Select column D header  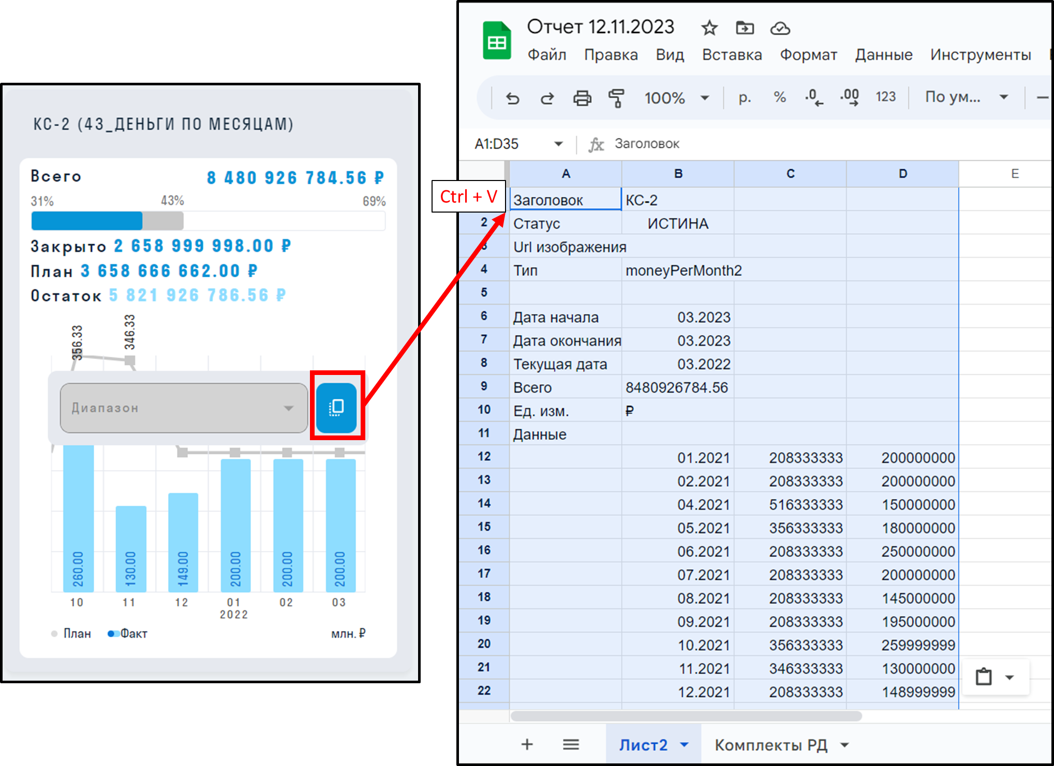tap(902, 174)
